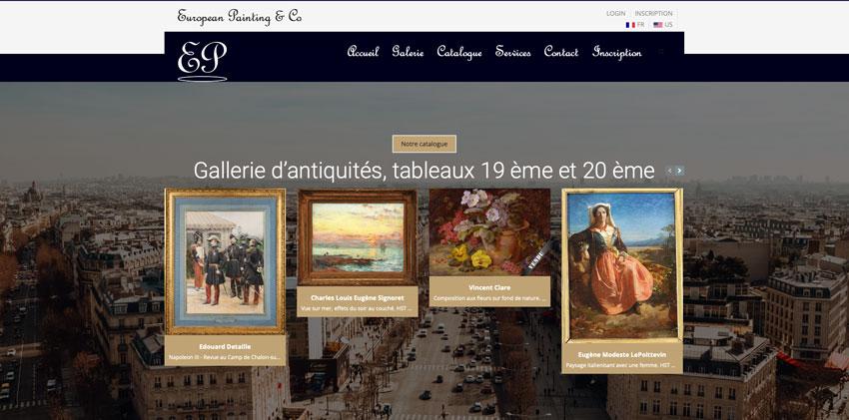Click 'Vue sur mer, effets du soir' description
Image resolution: width=849 pixels, height=420 pixels.
point(358,307)
